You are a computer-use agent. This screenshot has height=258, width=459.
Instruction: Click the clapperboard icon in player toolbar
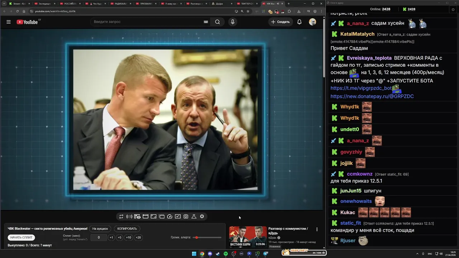coord(146,216)
